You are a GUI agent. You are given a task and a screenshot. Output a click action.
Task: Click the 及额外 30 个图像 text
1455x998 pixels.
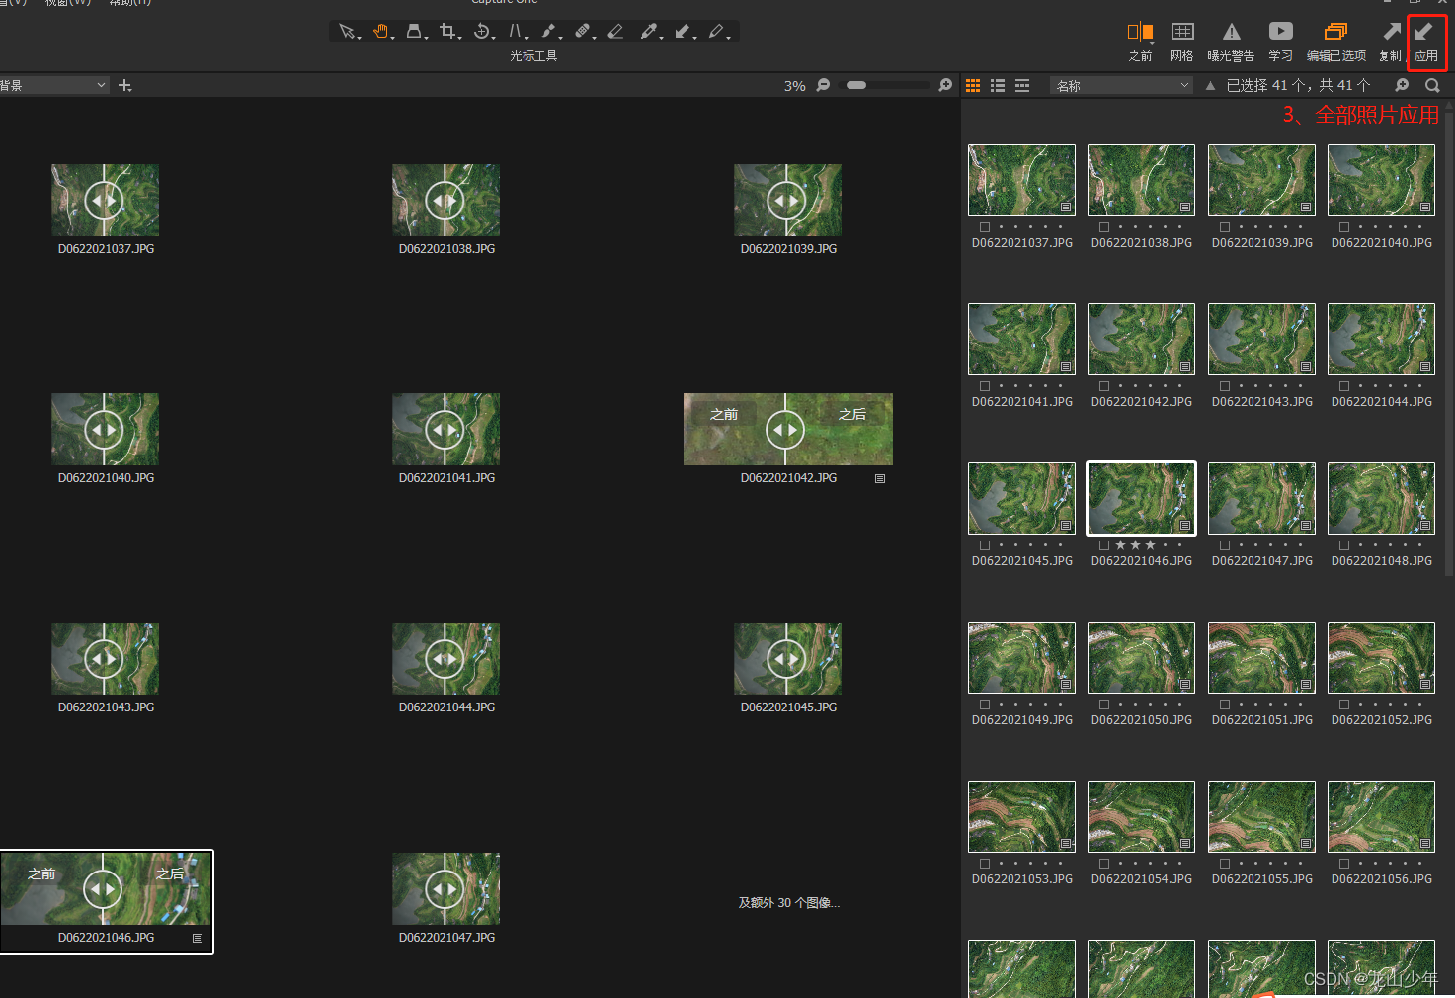[788, 902]
